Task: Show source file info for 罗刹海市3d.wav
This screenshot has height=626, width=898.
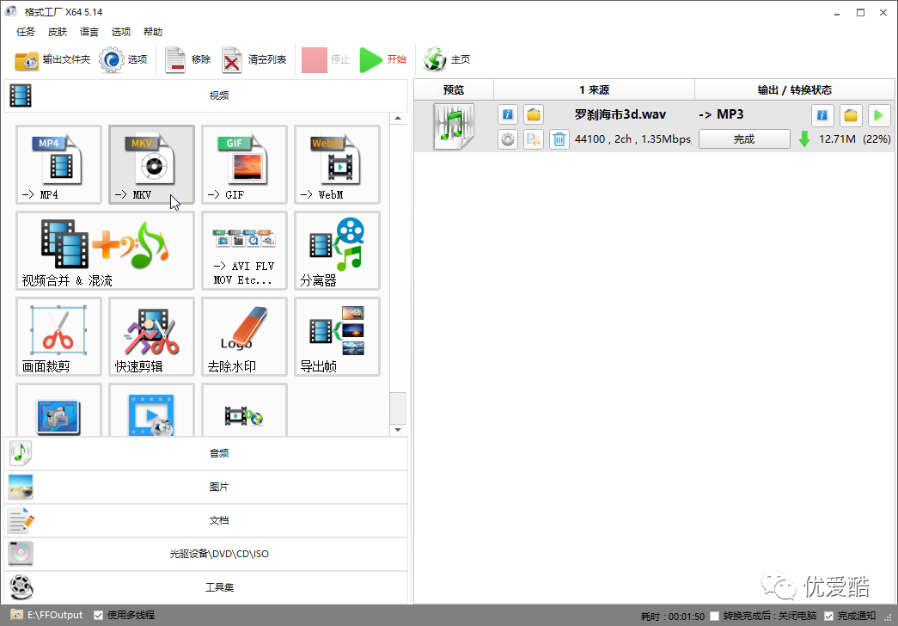Action: click(507, 114)
